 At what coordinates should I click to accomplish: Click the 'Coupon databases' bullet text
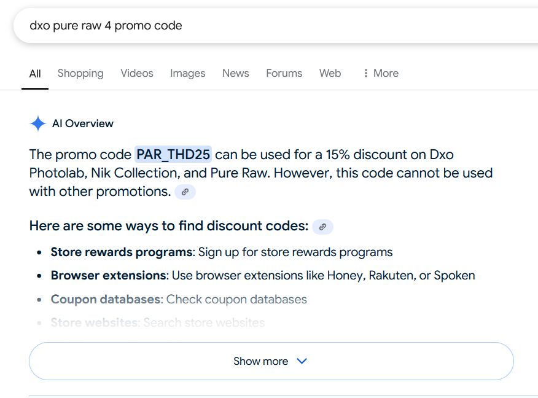tap(106, 299)
